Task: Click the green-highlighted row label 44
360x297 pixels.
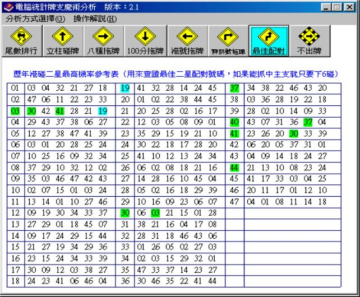Action: pos(234,168)
